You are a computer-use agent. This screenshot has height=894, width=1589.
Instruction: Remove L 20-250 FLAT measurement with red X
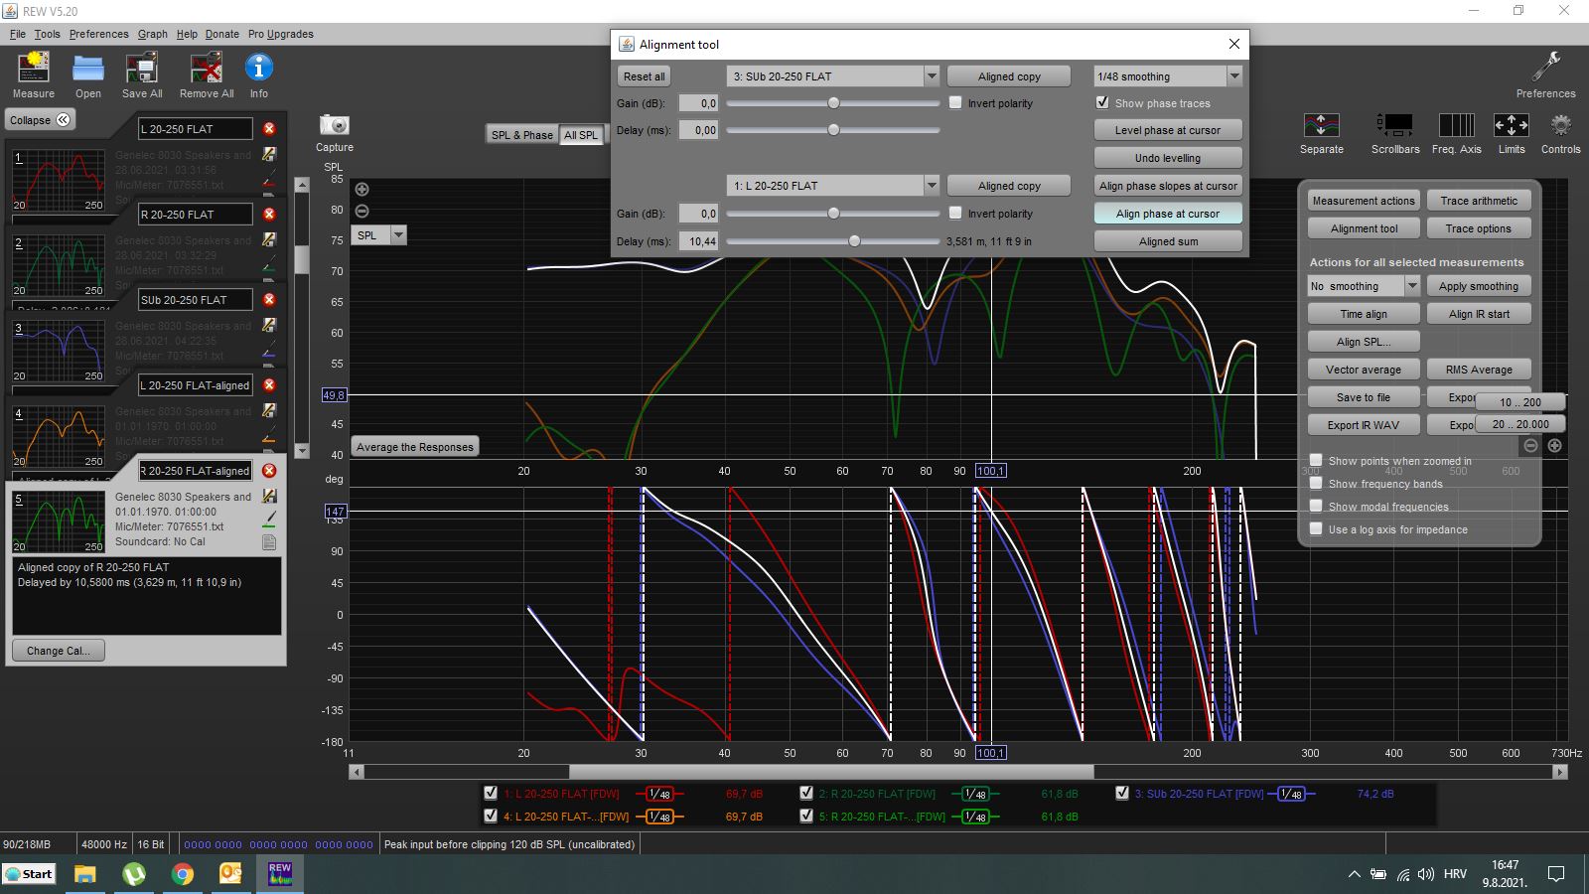coord(269,129)
